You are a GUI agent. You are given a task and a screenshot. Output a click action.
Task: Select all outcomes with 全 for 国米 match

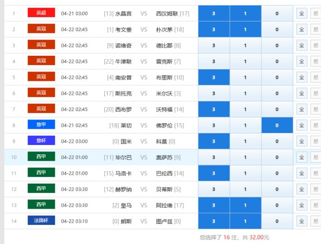click(x=301, y=141)
